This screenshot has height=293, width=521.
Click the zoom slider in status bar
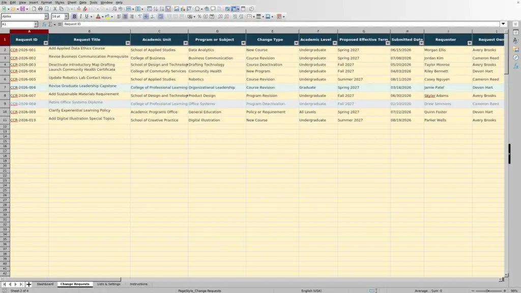click(488, 290)
